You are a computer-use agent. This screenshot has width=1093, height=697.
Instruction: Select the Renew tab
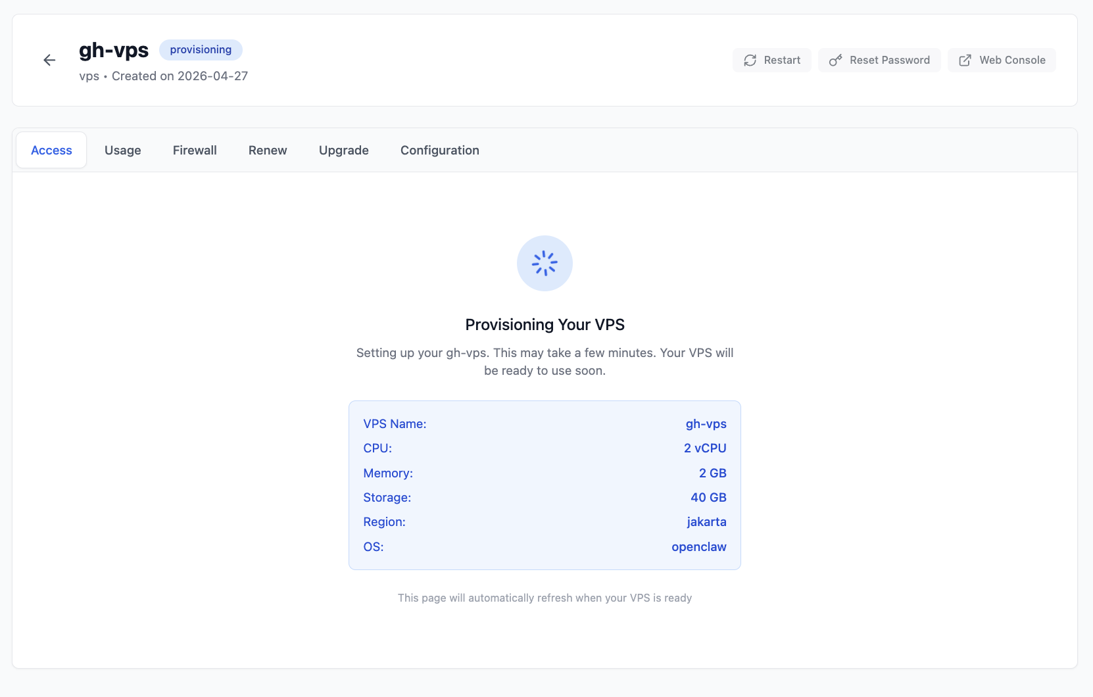267,150
